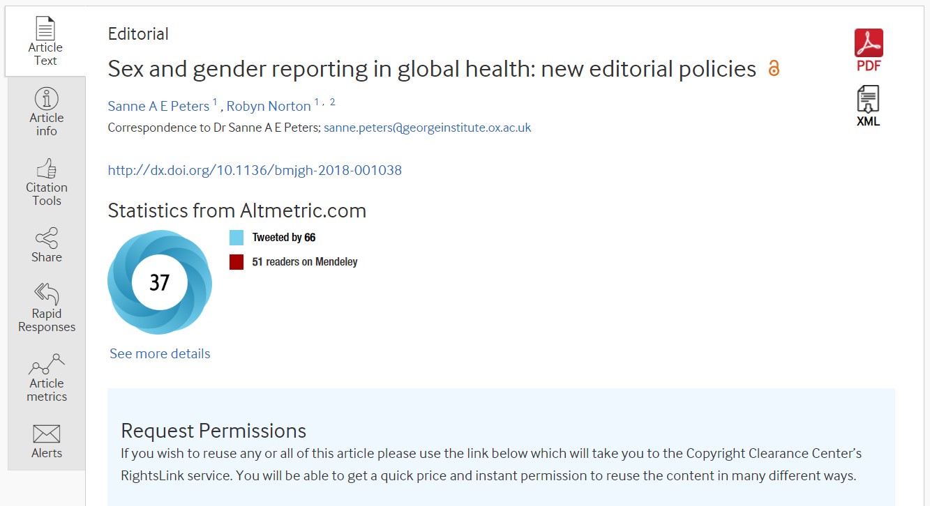Click the Tweeted by 66 text

pos(284,238)
